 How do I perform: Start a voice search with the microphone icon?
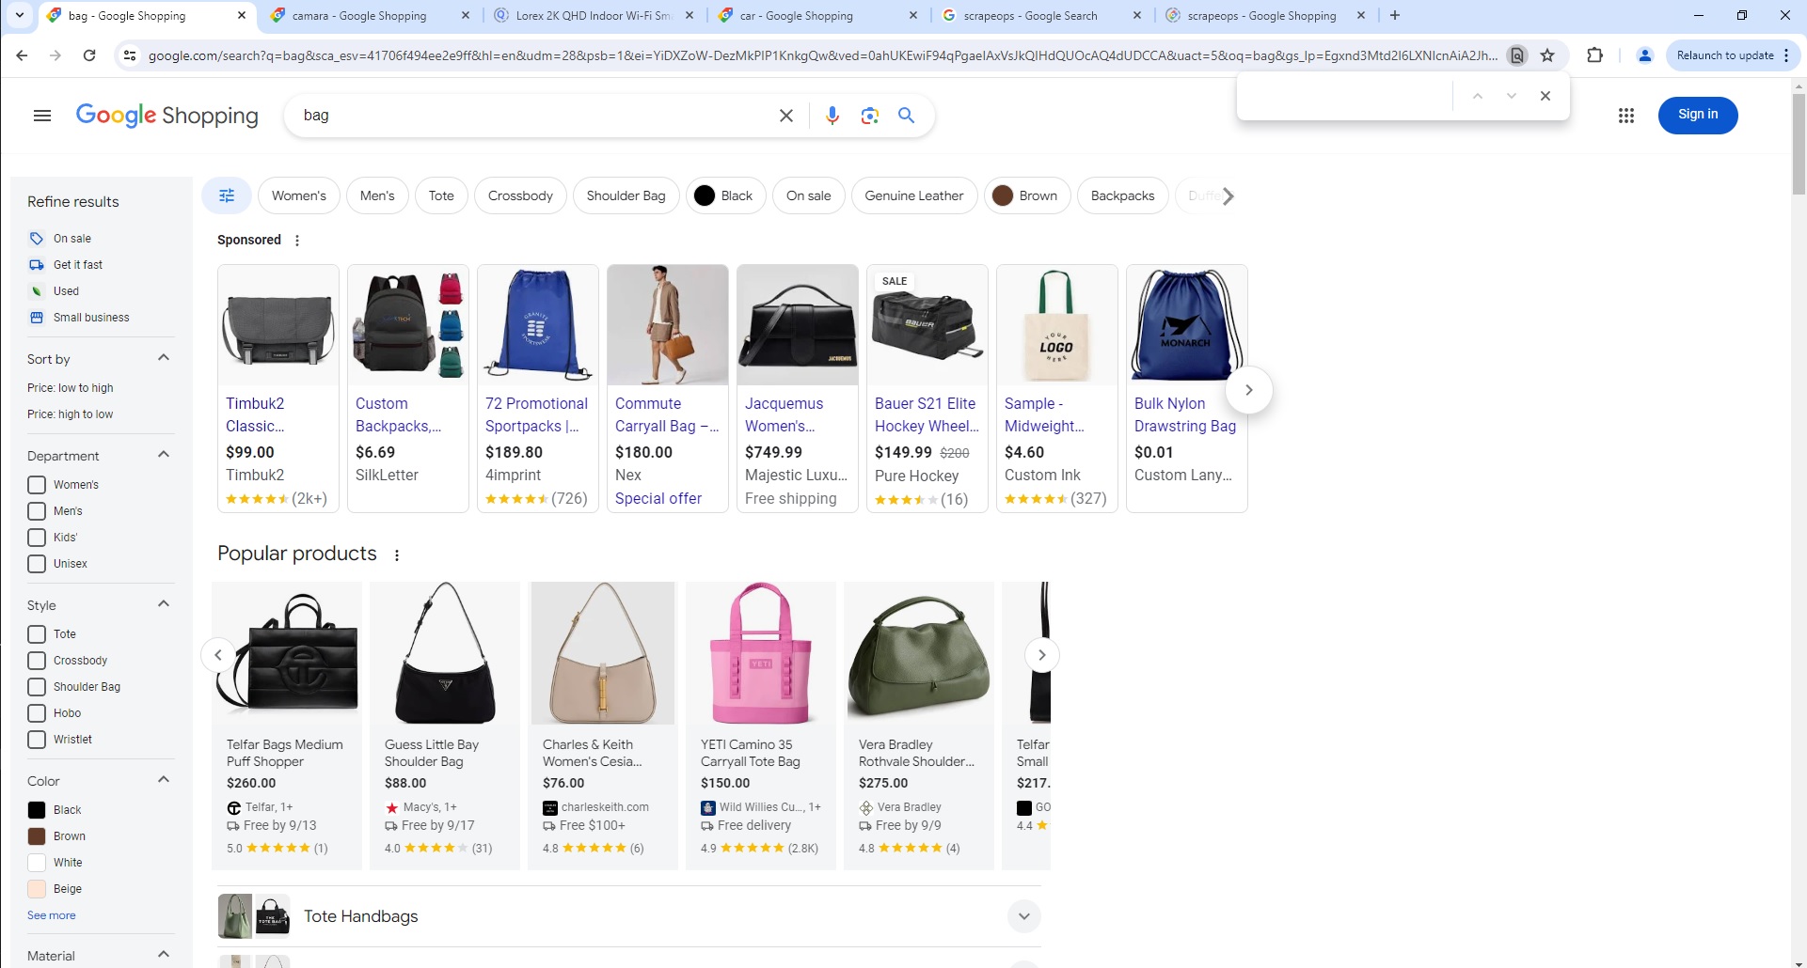(832, 115)
